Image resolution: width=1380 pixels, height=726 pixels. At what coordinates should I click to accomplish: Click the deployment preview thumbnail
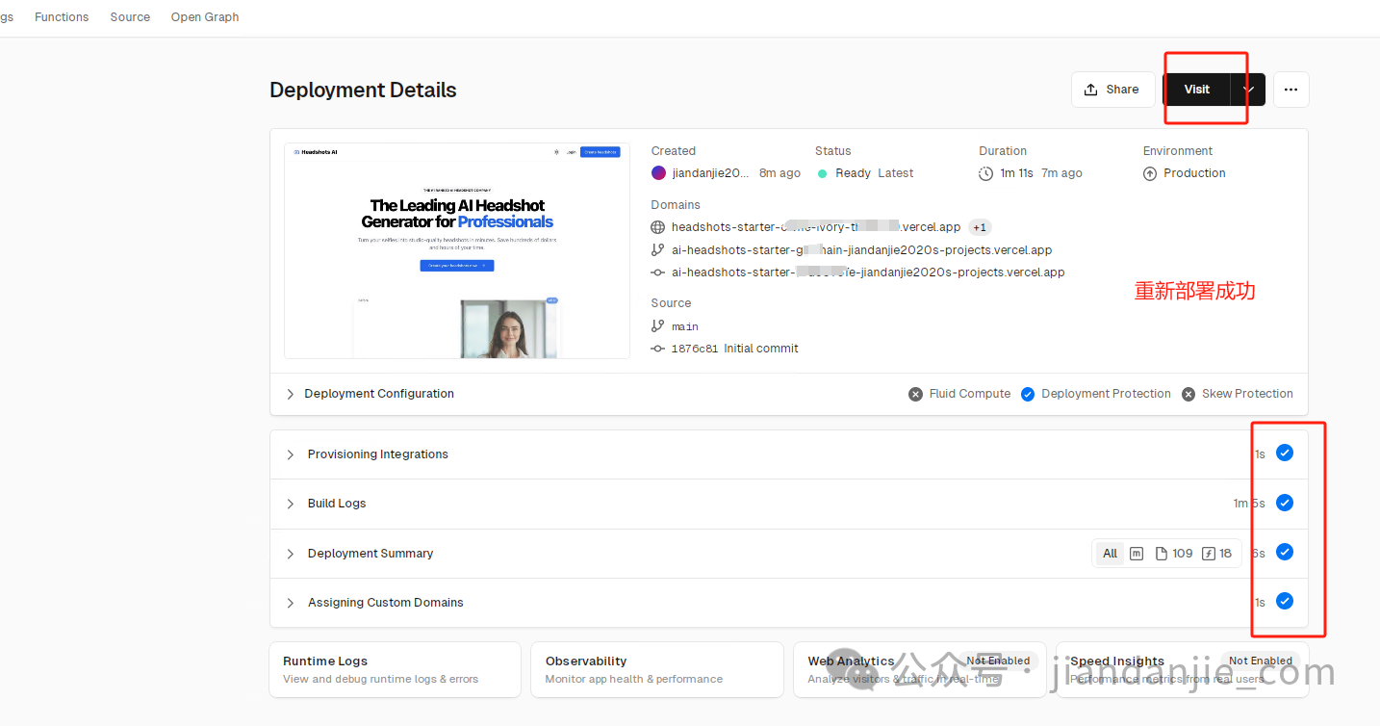pyautogui.click(x=457, y=250)
